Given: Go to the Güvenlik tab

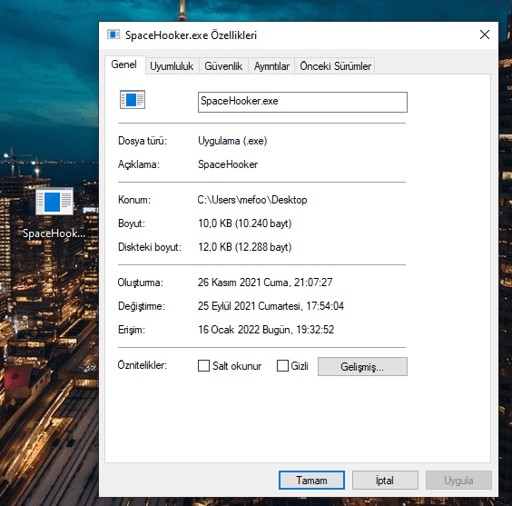Looking at the screenshot, I should coord(223,66).
